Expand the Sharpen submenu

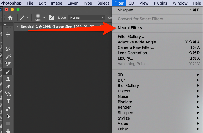pyautogui.click(x=157, y=113)
